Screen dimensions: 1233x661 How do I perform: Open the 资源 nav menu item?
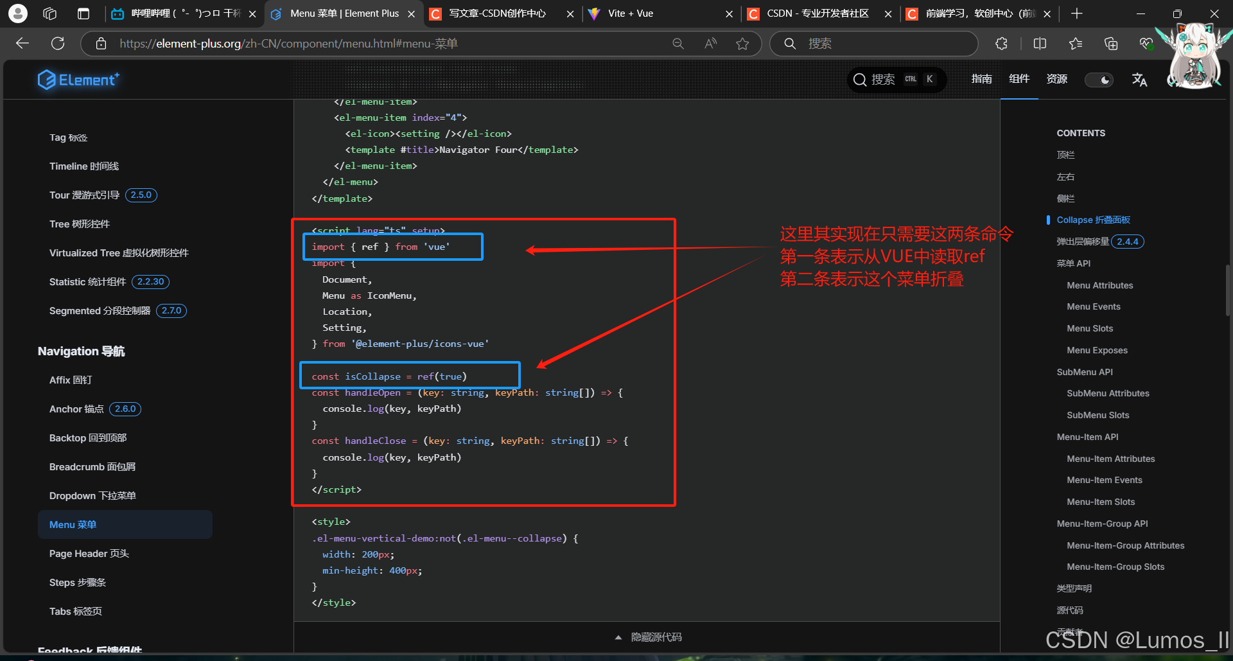click(x=1056, y=79)
